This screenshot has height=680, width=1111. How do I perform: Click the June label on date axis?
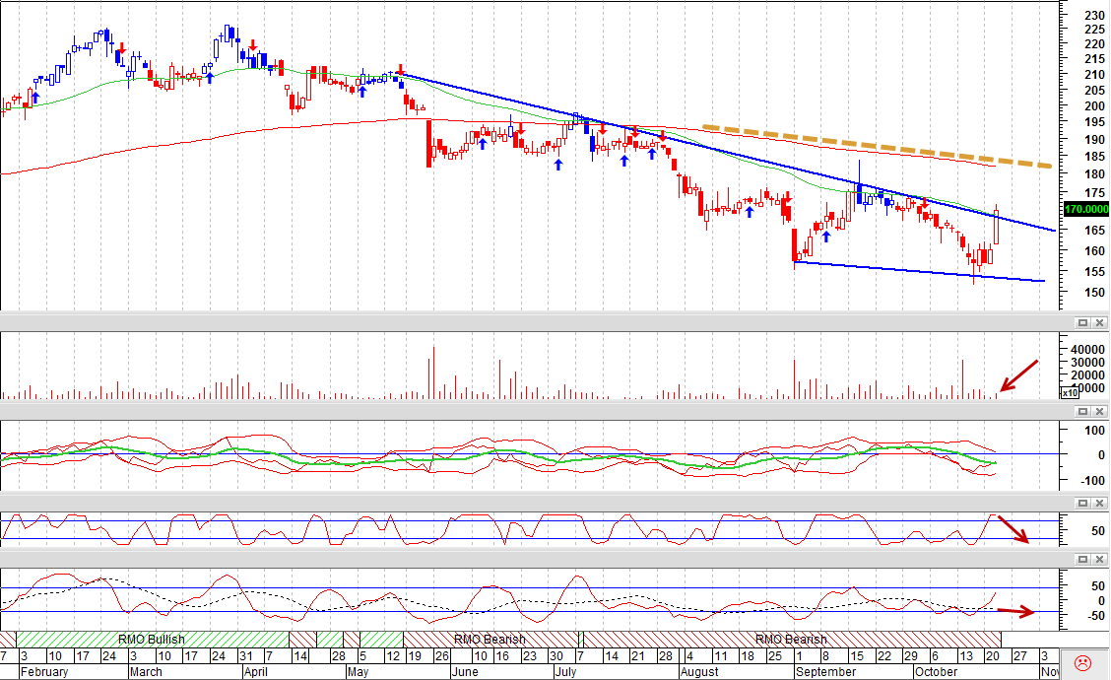(465, 671)
